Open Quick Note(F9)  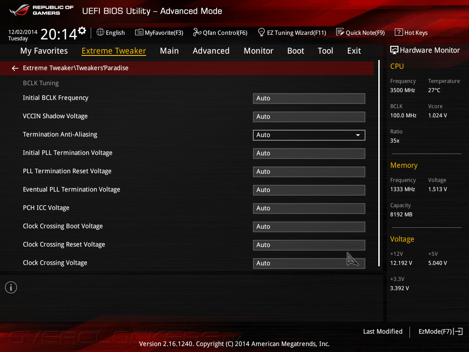coord(360,33)
